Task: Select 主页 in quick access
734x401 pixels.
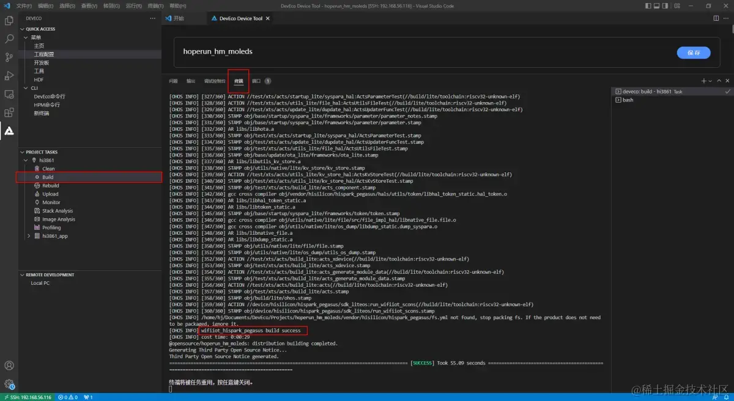Action: click(39, 46)
